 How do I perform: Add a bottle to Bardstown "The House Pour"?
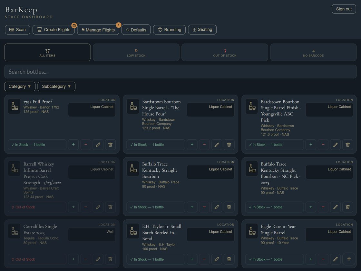[x=192, y=145]
